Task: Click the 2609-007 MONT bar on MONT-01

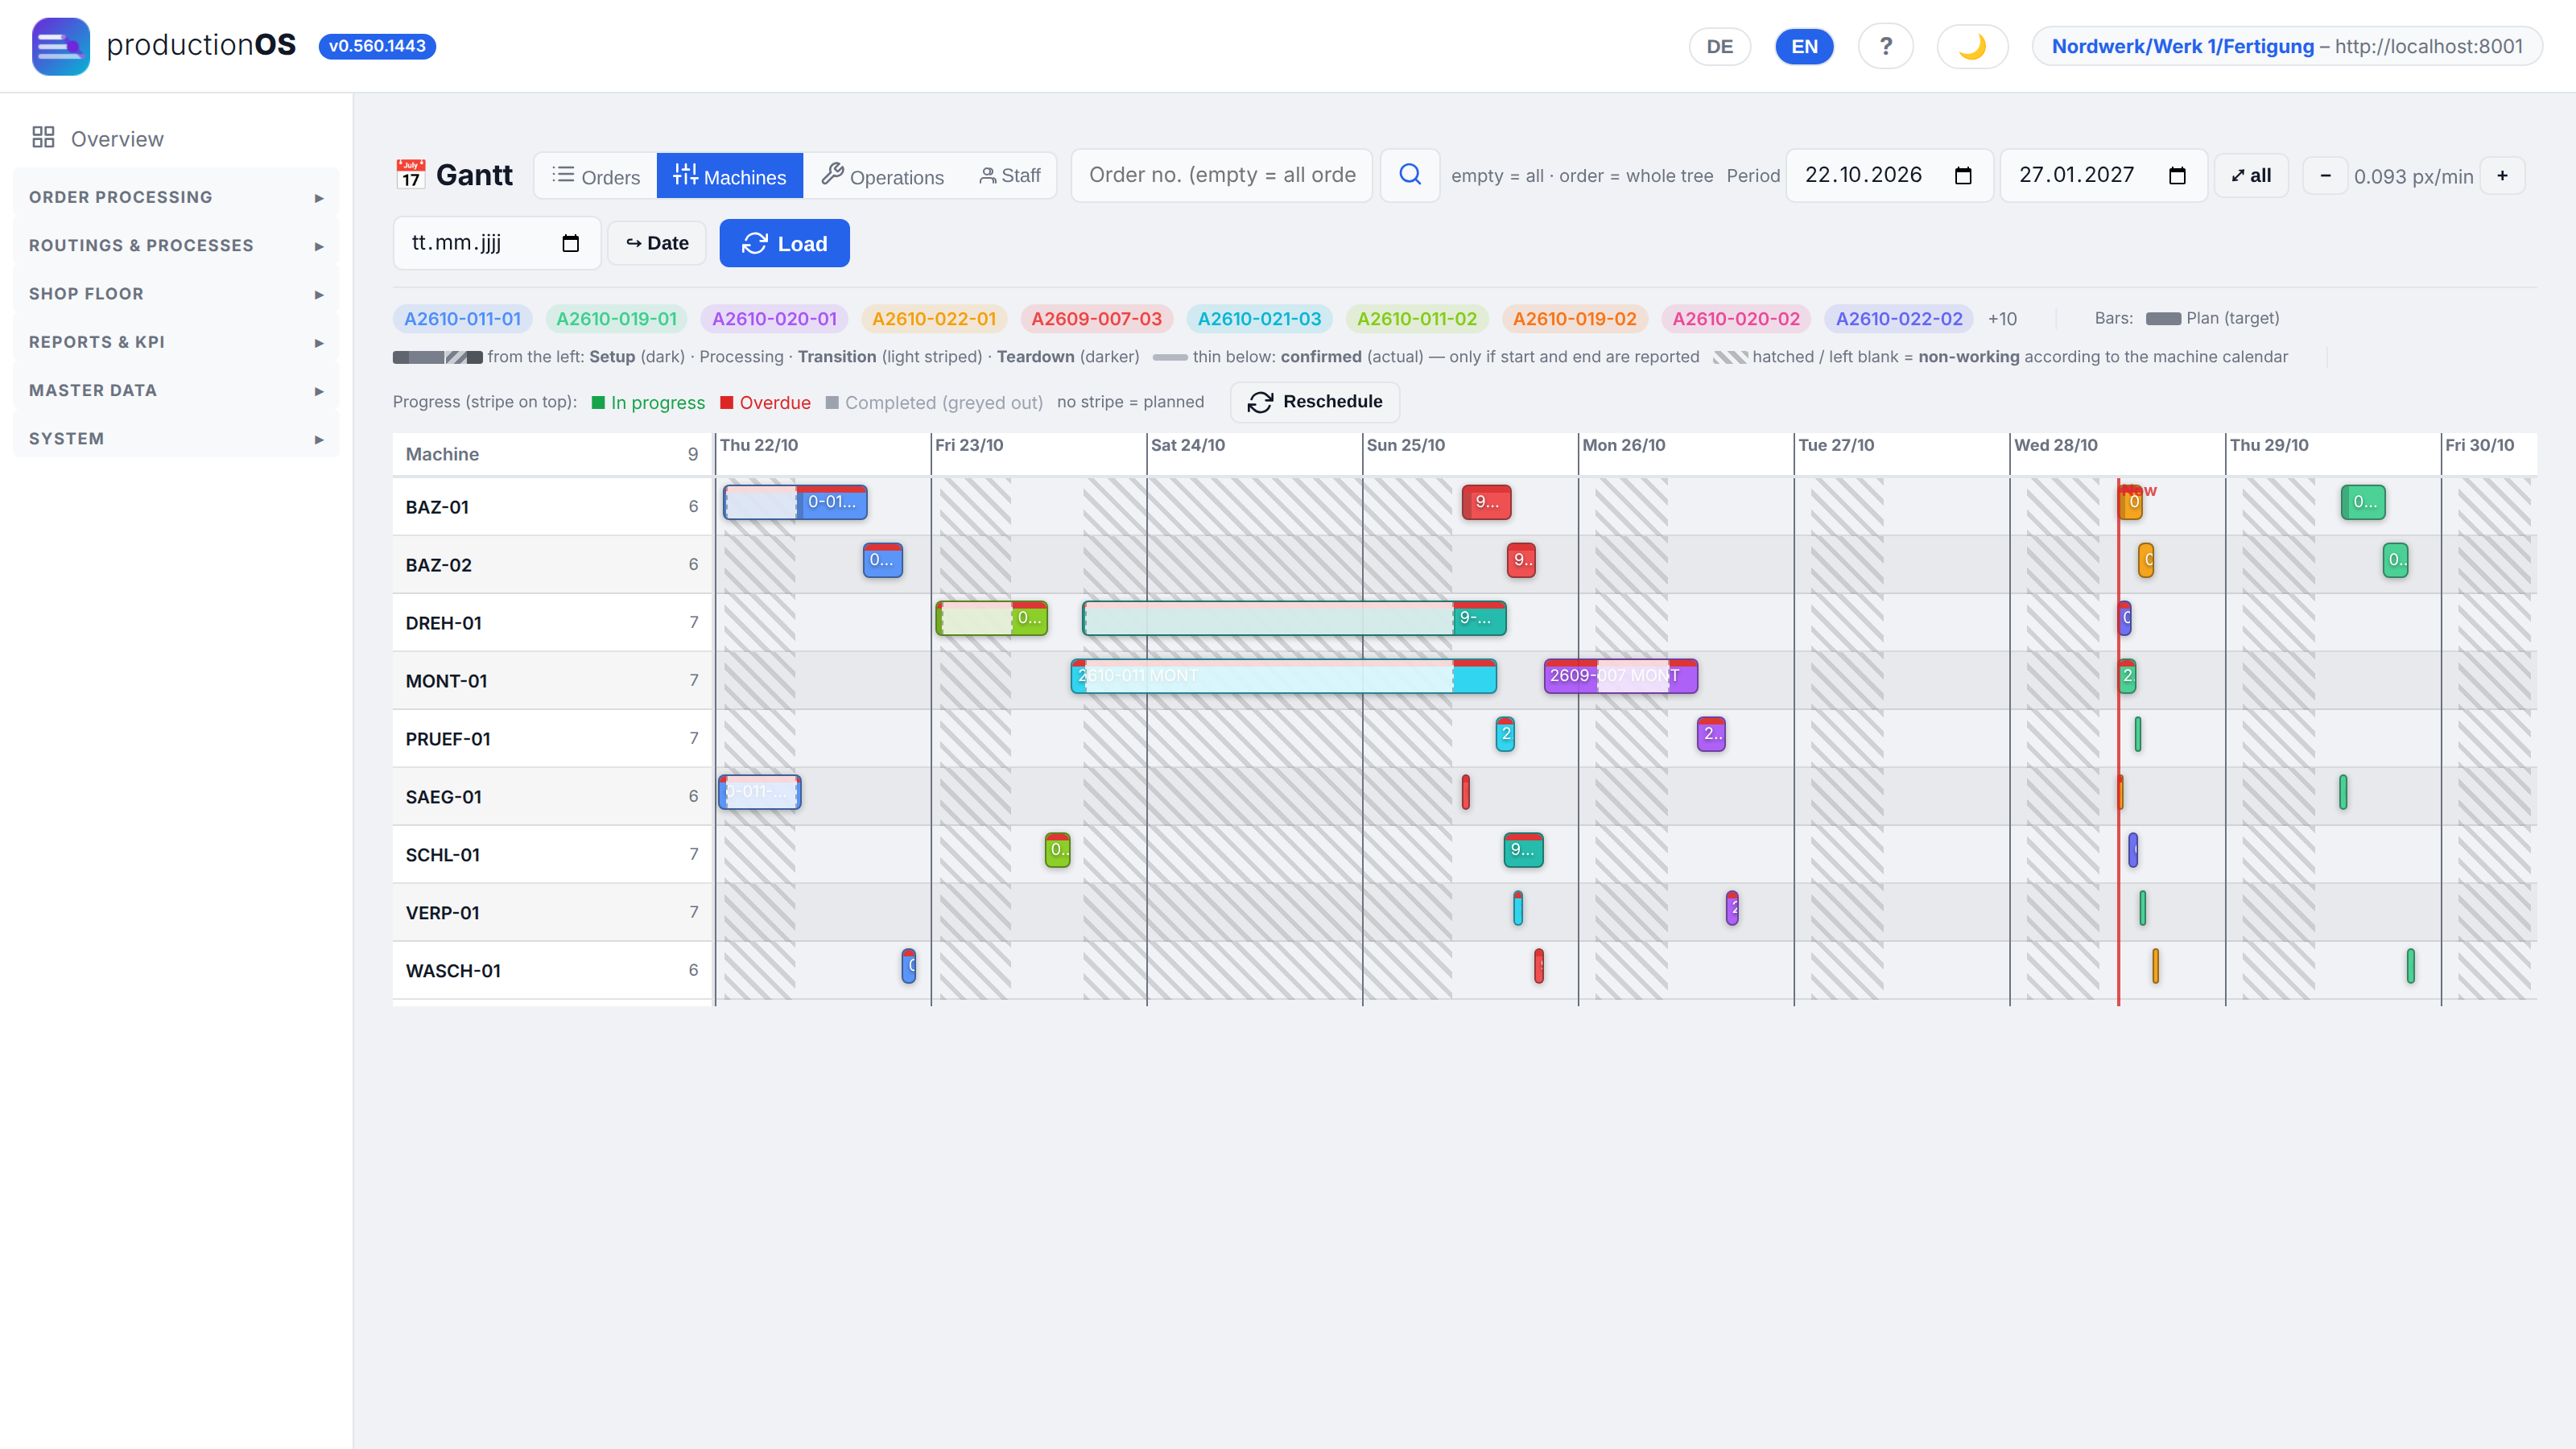Action: [1620, 676]
